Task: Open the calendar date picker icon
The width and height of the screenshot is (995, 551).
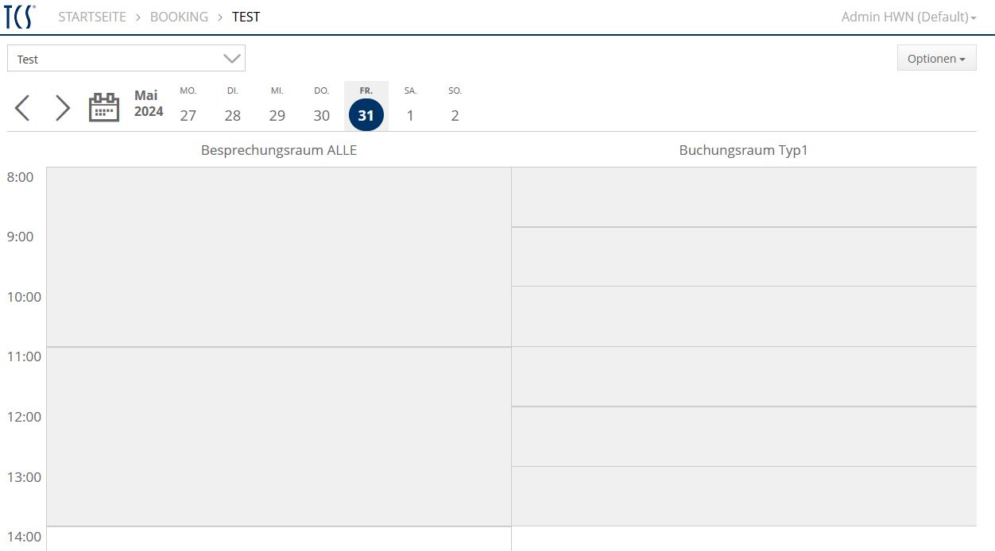Action: (104, 107)
